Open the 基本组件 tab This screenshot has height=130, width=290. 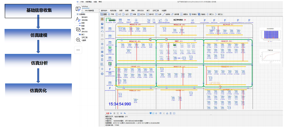104,10
